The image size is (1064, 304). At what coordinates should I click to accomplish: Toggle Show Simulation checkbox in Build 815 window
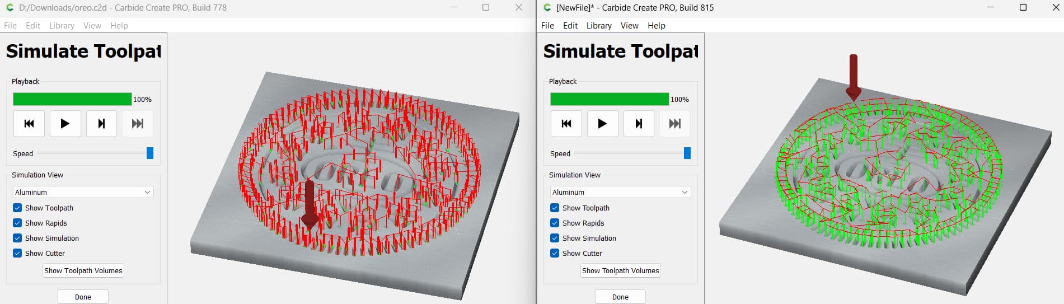(555, 238)
